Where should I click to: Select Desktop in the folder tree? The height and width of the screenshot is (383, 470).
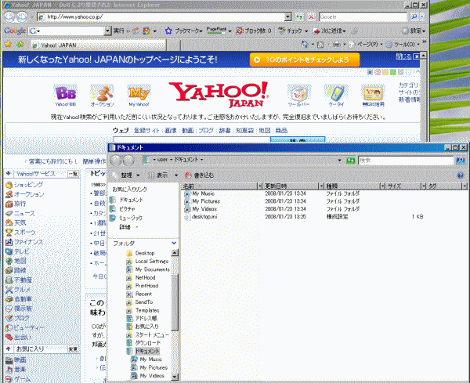145,253
